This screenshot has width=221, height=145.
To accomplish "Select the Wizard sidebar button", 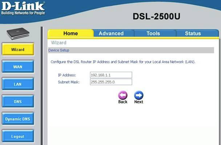I will [x=18, y=49].
